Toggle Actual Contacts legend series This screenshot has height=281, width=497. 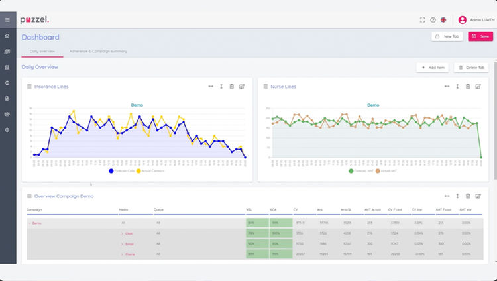150,170
